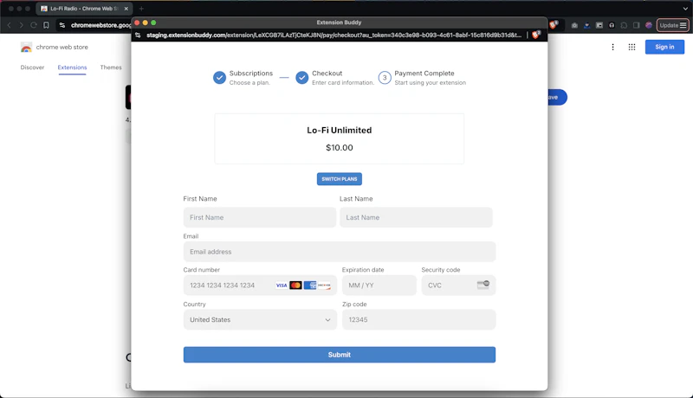Open the Extensions puzzle piece menu

click(x=624, y=25)
